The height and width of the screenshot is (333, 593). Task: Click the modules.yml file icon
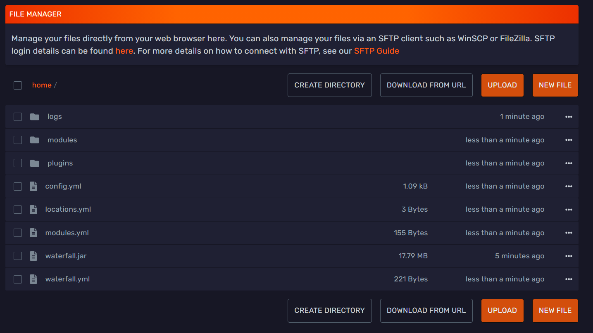(x=34, y=233)
